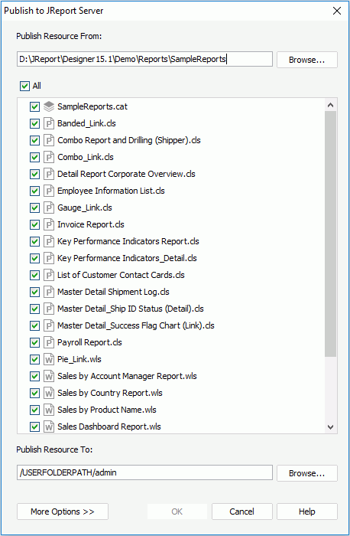Toggle the Combo_Link.cls checkbox

[34, 157]
